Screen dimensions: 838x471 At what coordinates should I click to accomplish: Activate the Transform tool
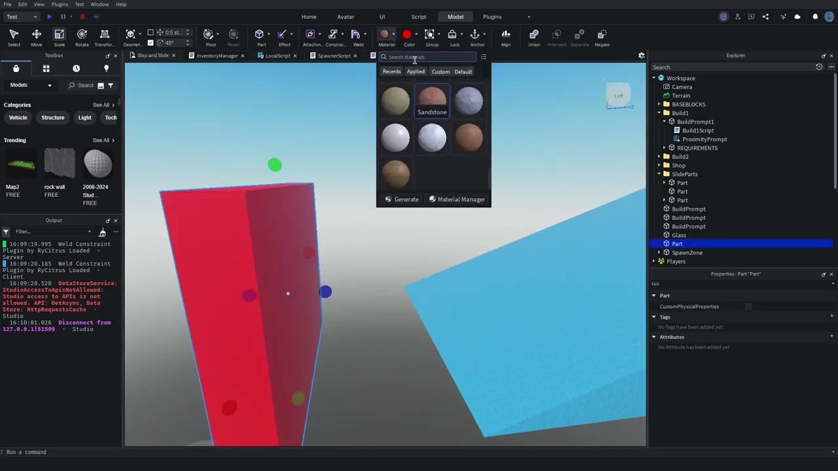tap(105, 38)
